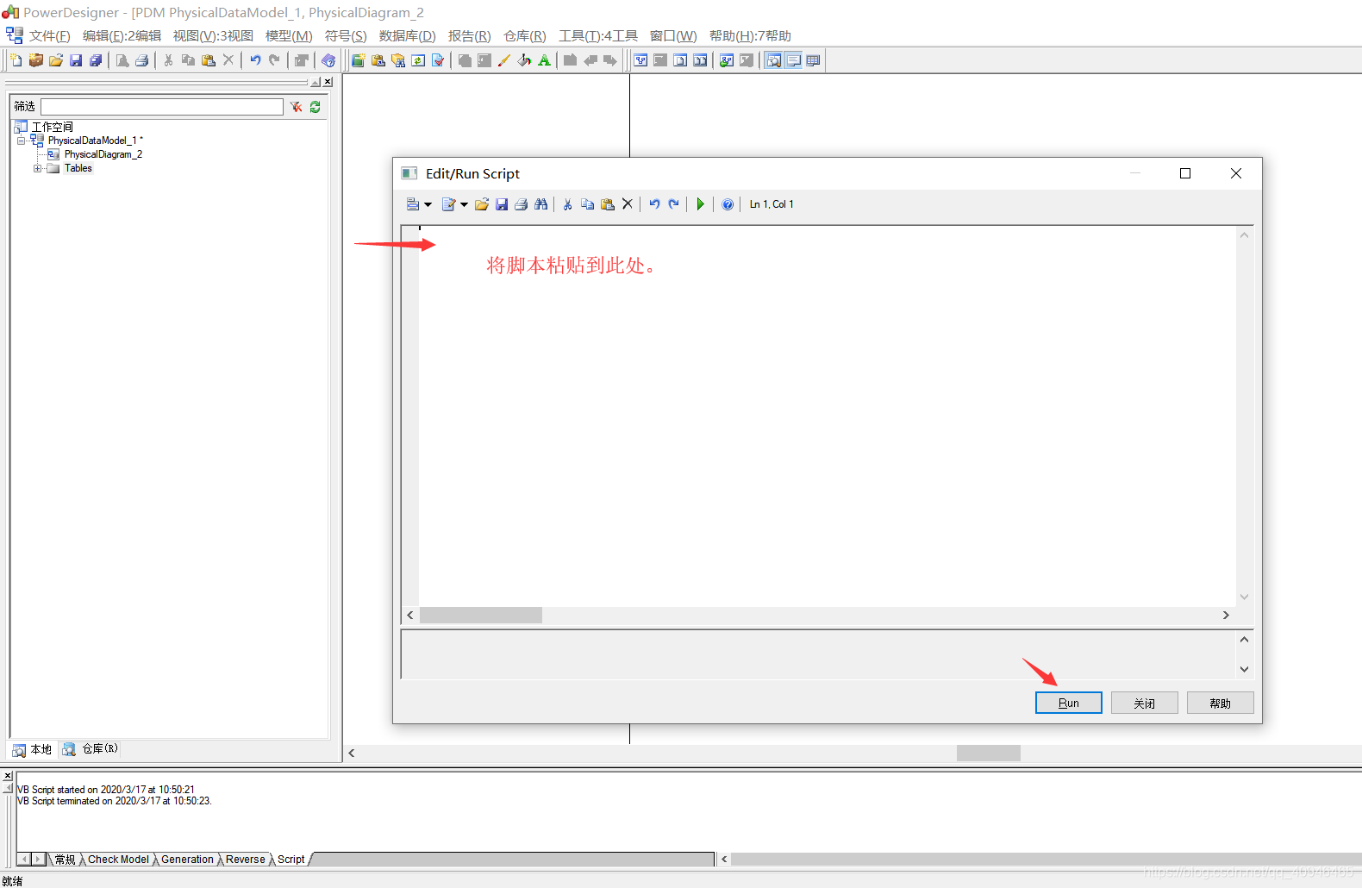Viewport: 1362px width, 888px height.
Task: Switch to the 本地 browser tab
Action: coord(32,750)
